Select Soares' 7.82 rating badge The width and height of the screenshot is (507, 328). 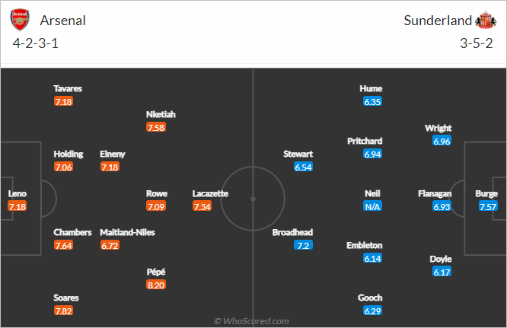63,310
